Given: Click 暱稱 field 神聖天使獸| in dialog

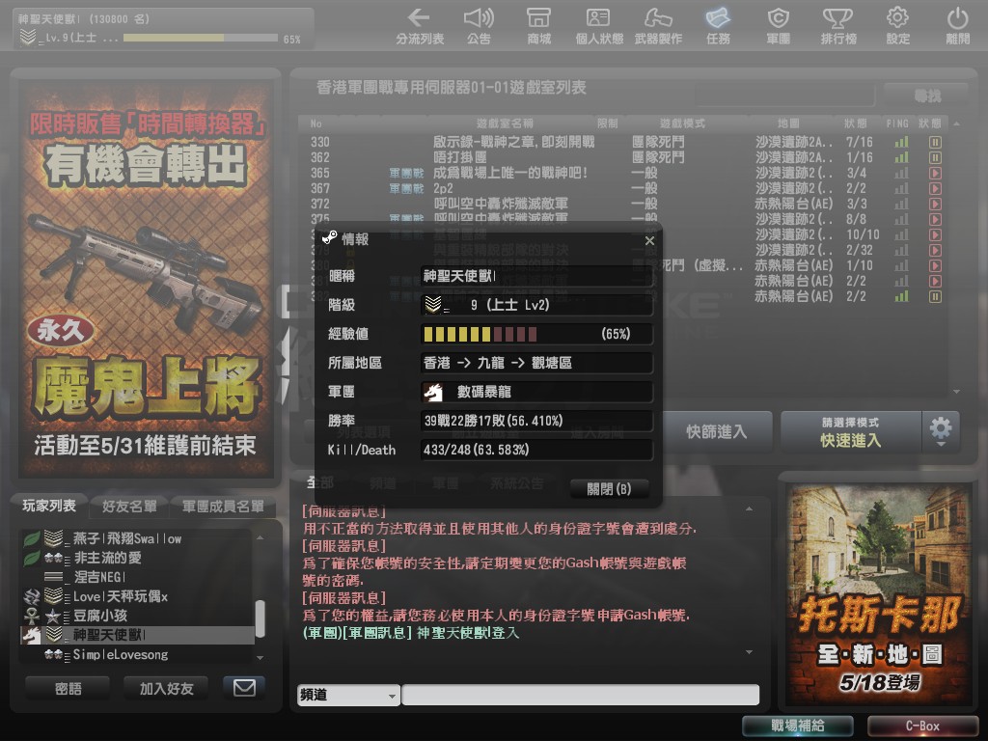Looking at the screenshot, I should [x=536, y=276].
